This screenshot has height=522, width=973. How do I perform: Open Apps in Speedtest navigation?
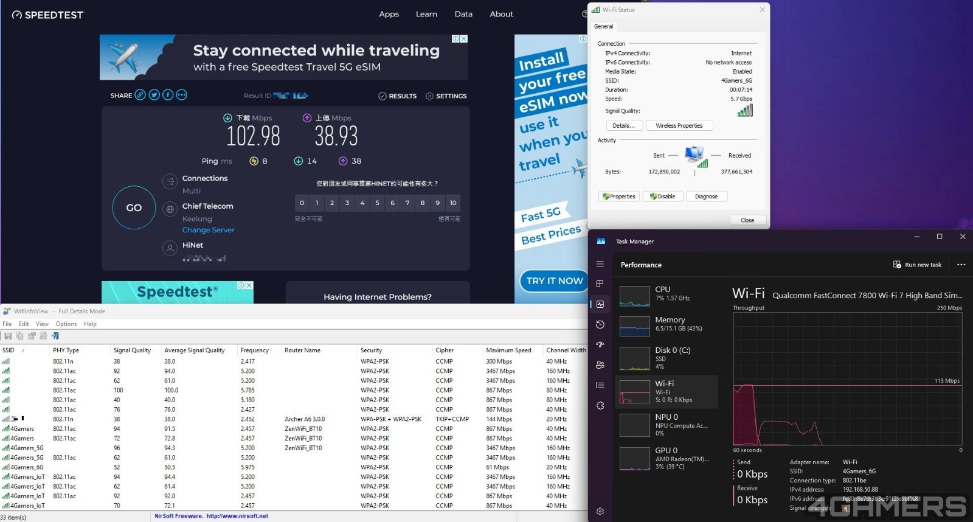389,14
